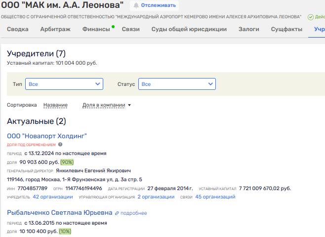This screenshot has width=325, height=237.
Task: Click the bell icon next to Отслеживать
Action: [x=136, y=5]
